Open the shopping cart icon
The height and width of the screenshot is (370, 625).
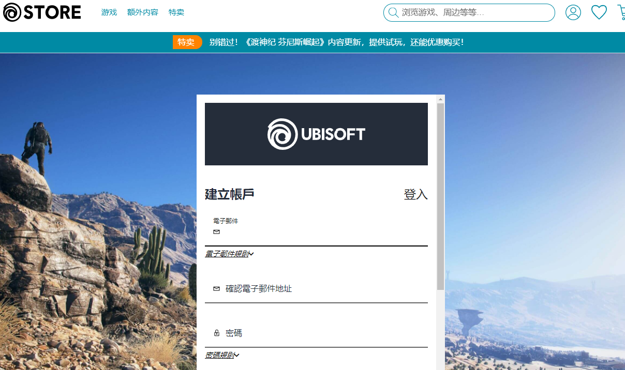(621, 12)
